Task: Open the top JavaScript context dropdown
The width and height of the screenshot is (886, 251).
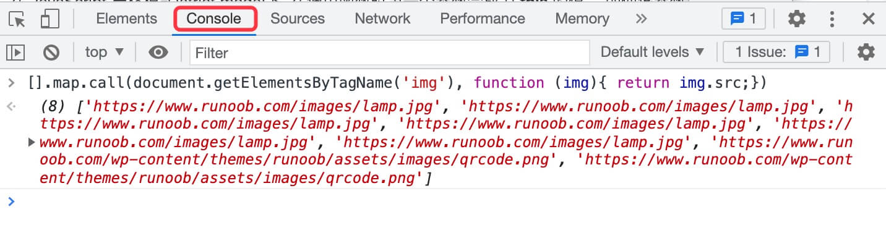Action: point(104,53)
